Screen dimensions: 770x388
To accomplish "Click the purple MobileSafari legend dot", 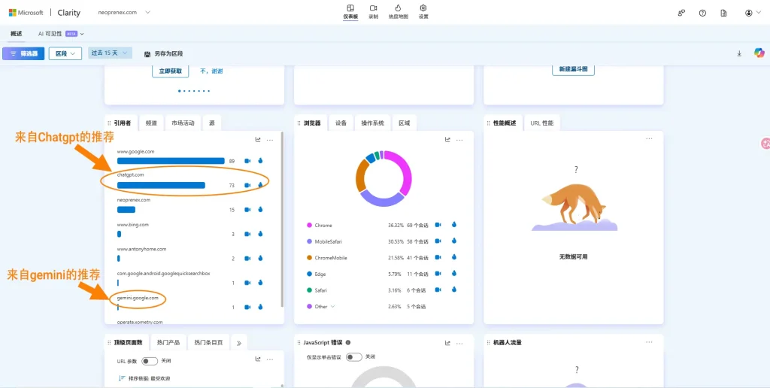I will [309, 241].
